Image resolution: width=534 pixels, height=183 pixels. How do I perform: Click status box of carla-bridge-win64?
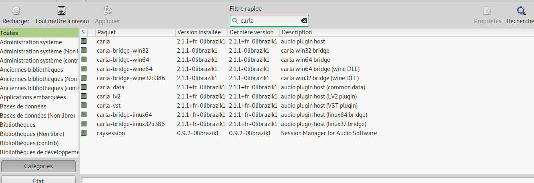[x=84, y=59]
